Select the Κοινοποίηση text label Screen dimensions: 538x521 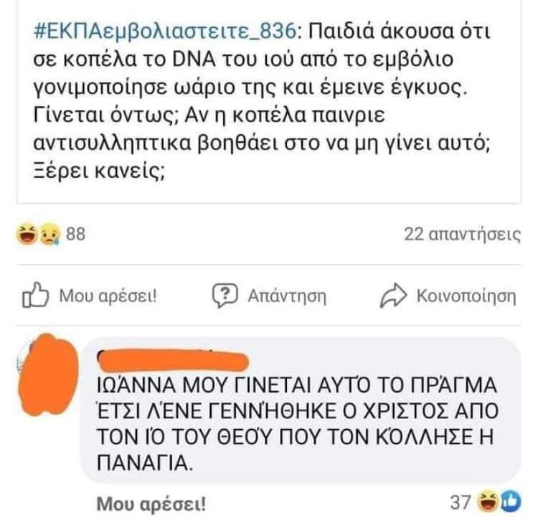click(466, 296)
